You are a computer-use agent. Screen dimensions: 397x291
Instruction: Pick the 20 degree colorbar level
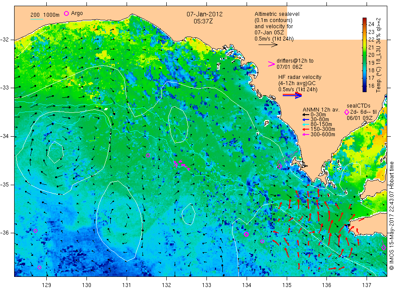coord(371,55)
